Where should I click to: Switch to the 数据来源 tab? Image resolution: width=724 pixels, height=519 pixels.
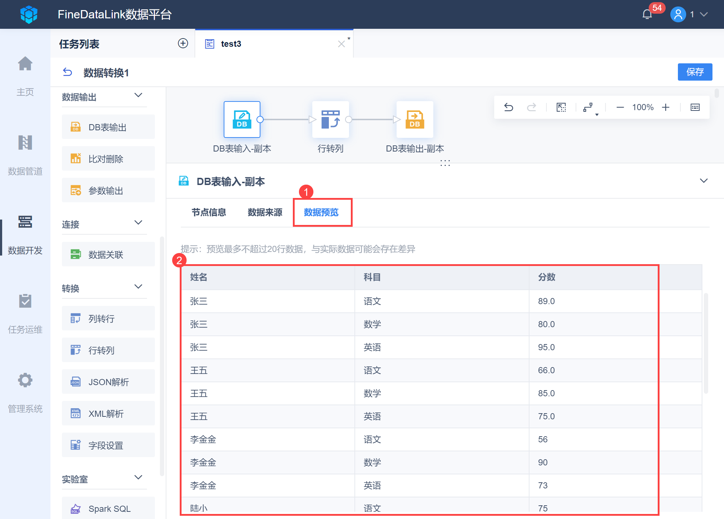coord(265,212)
